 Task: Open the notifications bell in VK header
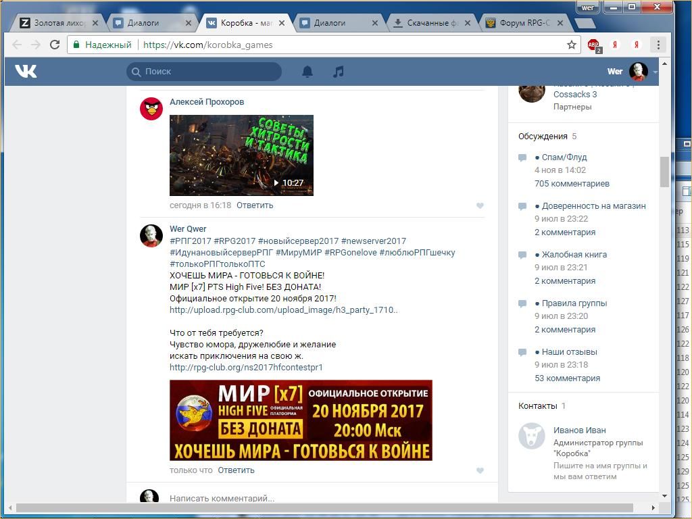click(x=307, y=72)
